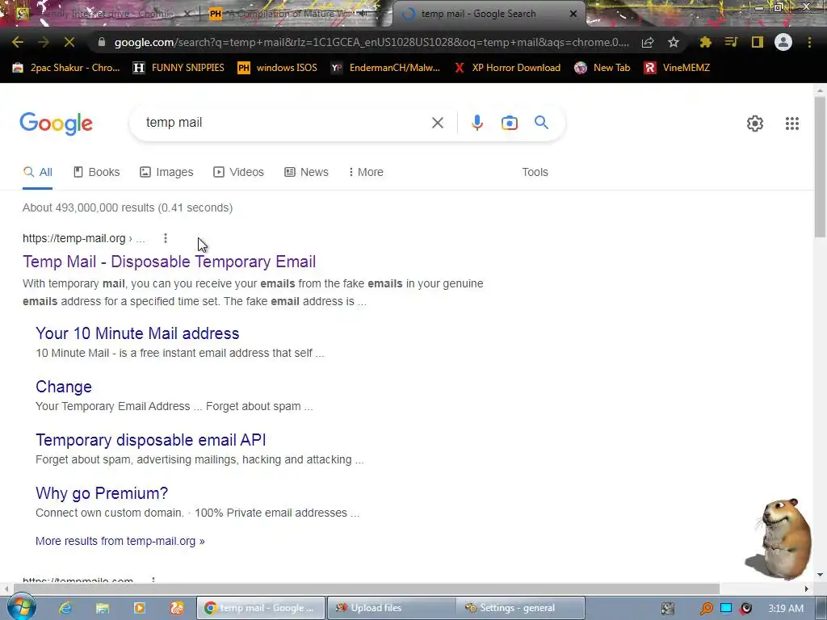Screen dimensions: 827x620
Task: Open the Tools search options
Action: (x=535, y=172)
